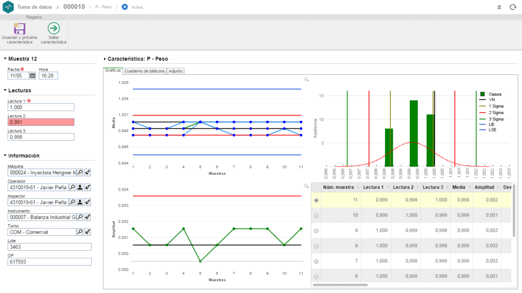
Task: Click the person icon beside Operador
Action: pos(80,188)
